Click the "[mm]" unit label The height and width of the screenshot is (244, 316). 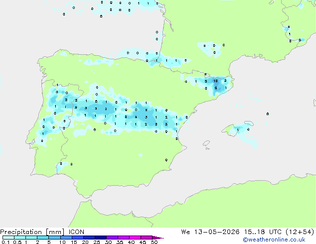55,232
